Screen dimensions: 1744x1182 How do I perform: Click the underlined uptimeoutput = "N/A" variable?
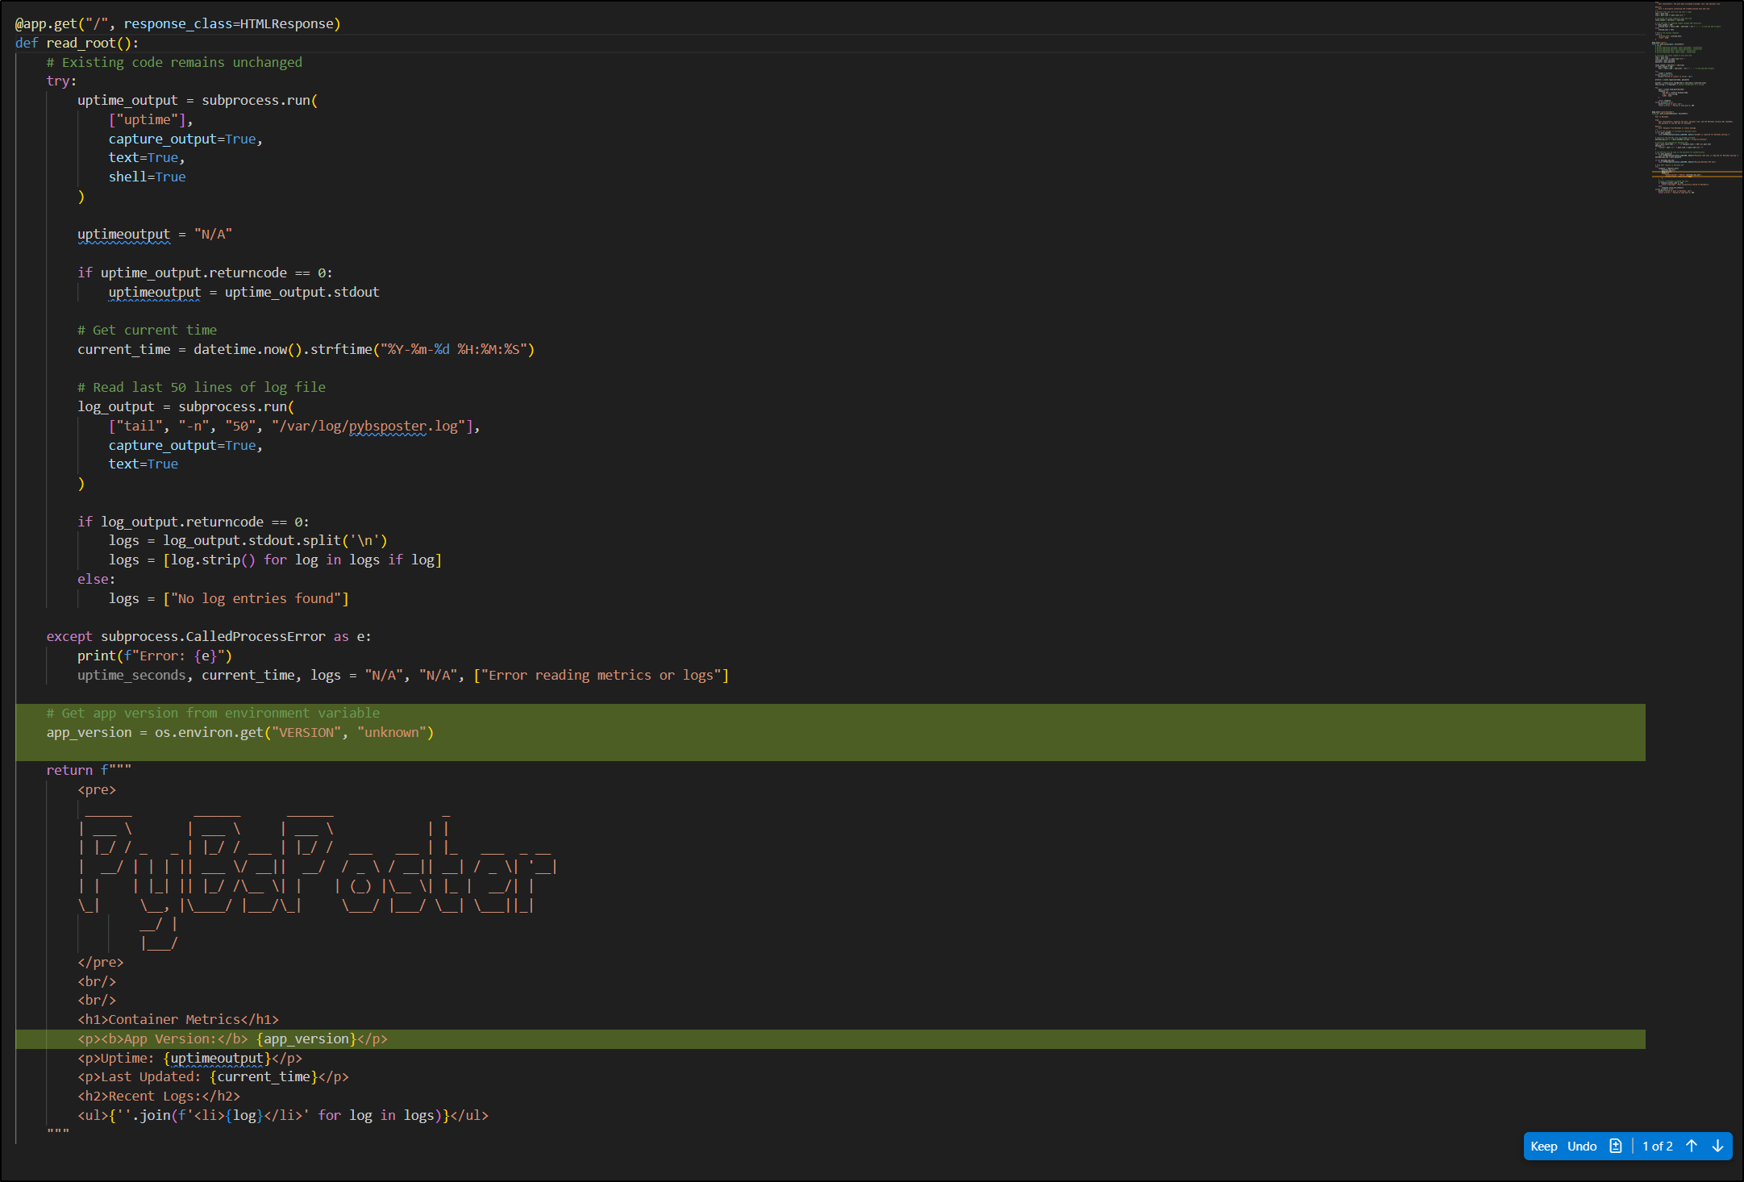123,234
